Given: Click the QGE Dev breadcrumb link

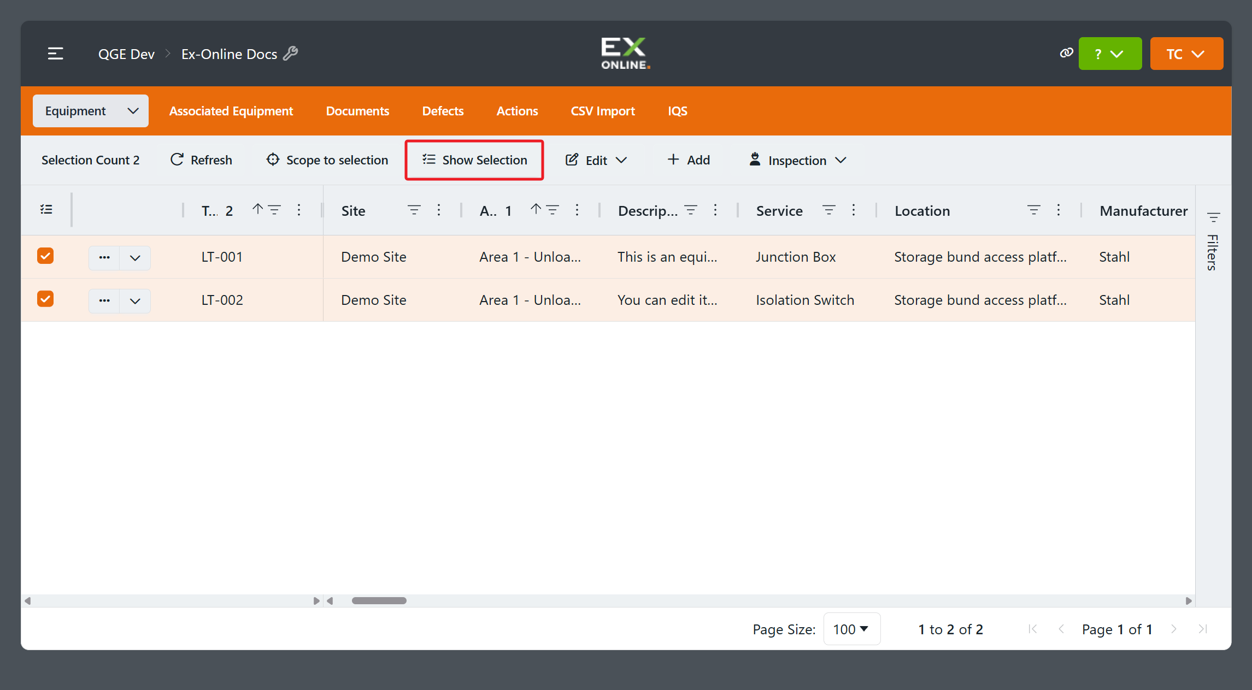Looking at the screenshot, I should pos(126,54).
